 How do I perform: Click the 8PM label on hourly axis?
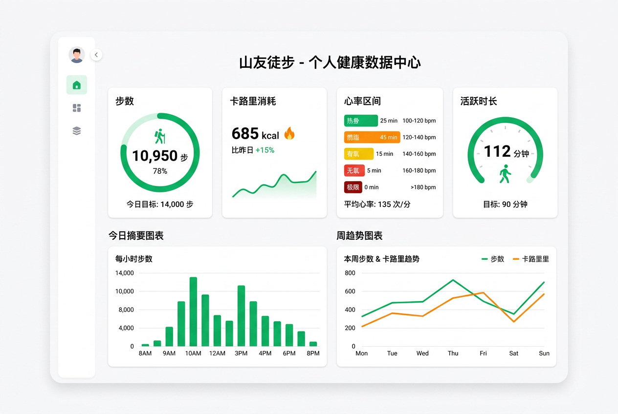coord(313,353)
